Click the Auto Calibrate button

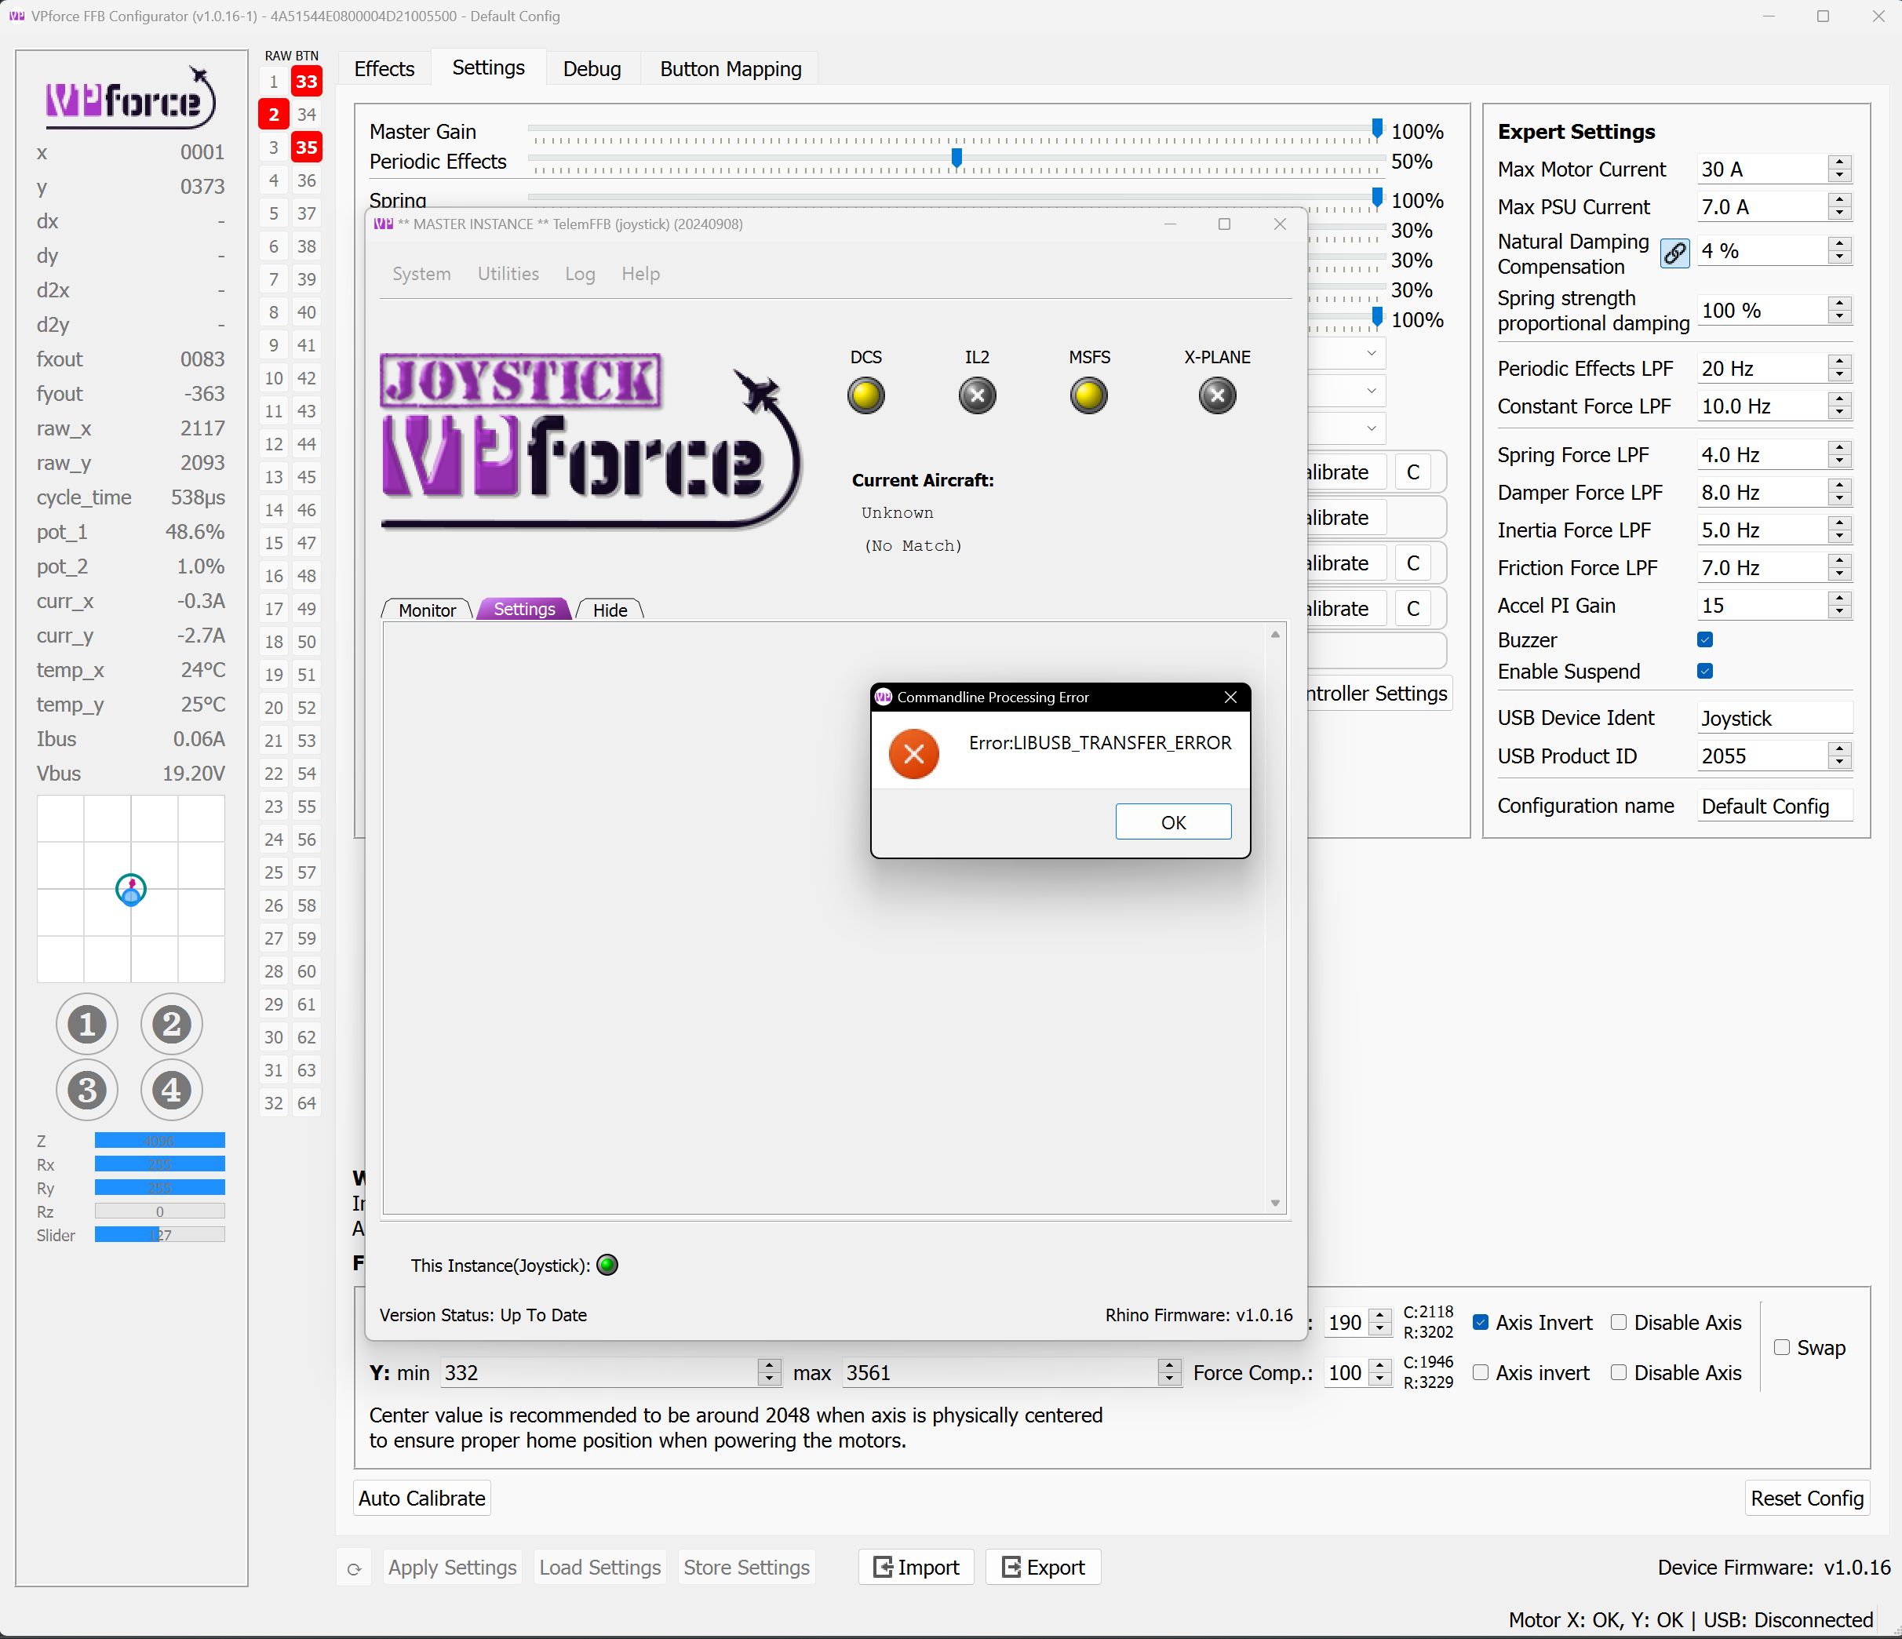pos(421,1499)
